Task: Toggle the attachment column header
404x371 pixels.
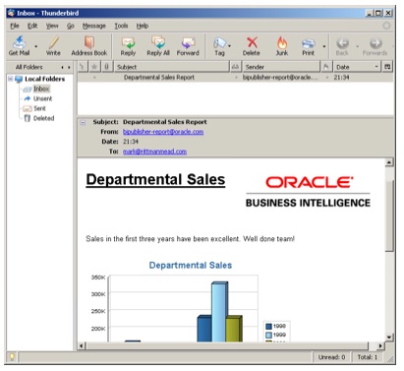Action: coord(106,67)
